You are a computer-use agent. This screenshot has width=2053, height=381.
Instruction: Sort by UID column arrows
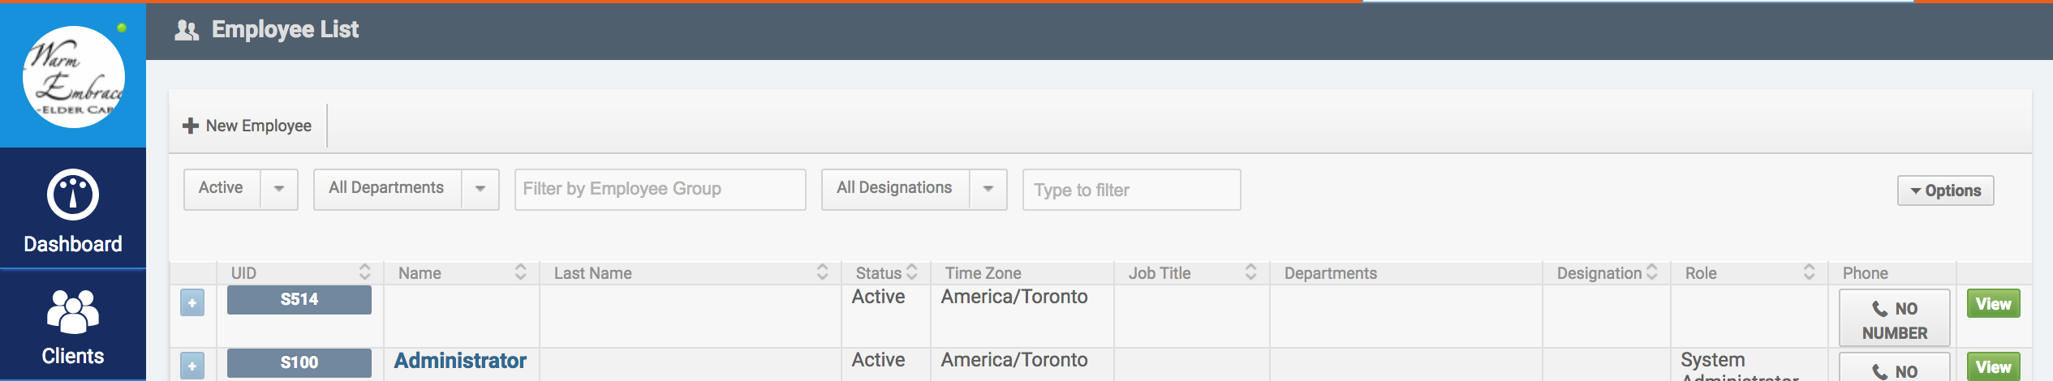pyautogui.click(x=364, y=272)
